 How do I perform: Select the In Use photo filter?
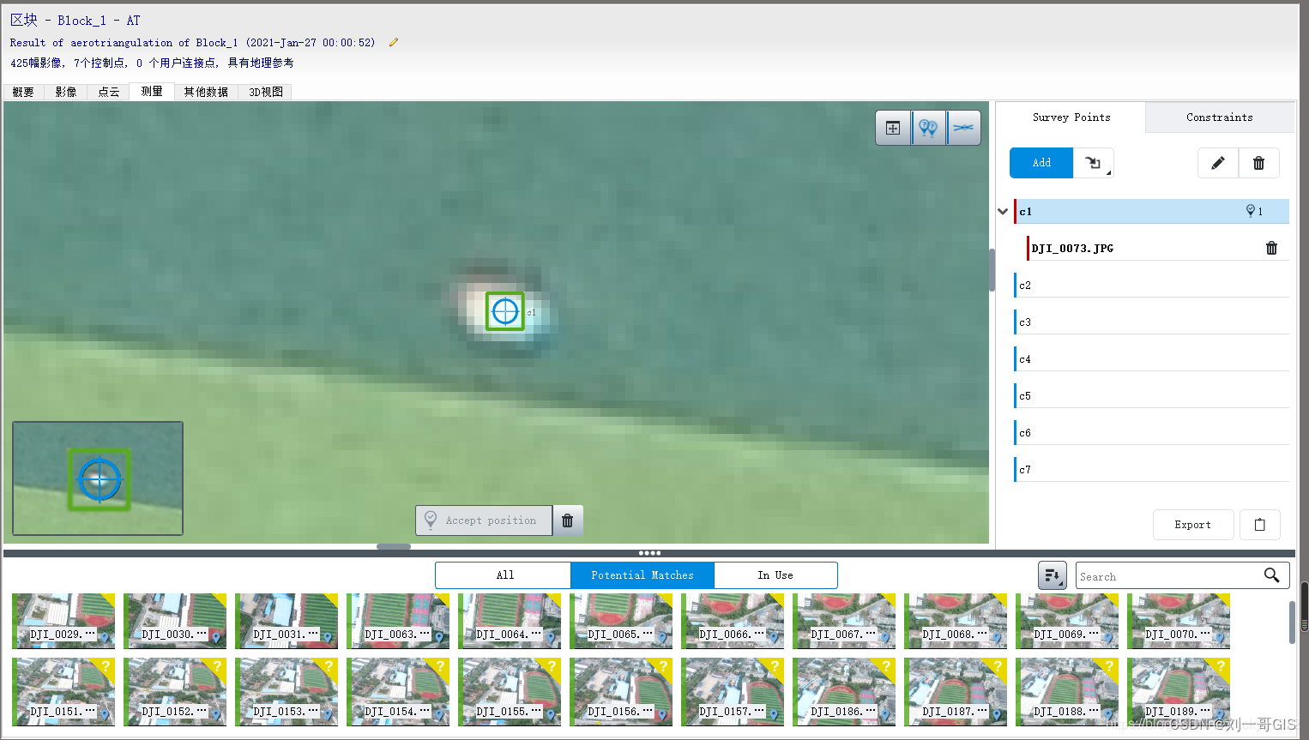(x=775, y=575)
